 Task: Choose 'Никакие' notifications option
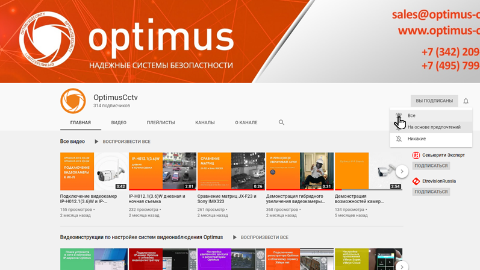431,139
